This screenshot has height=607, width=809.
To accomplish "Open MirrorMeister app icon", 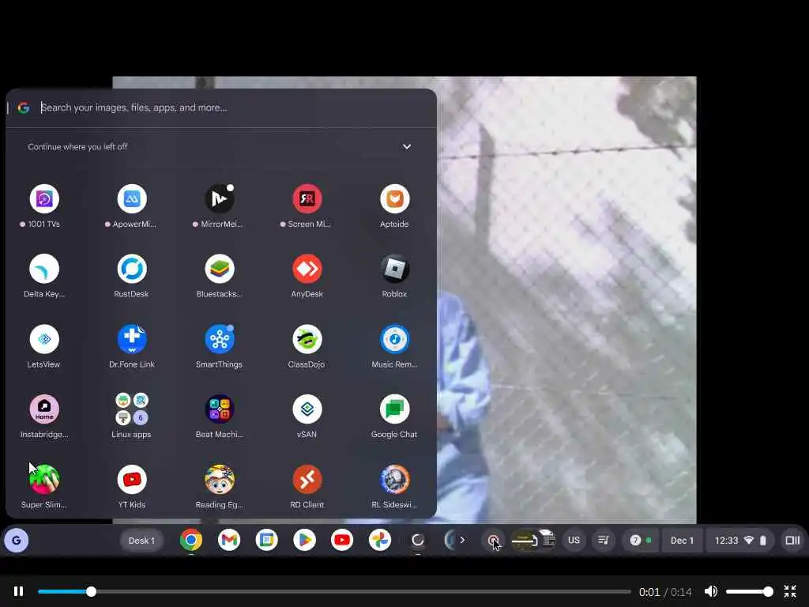I will (x=220, y=198).
